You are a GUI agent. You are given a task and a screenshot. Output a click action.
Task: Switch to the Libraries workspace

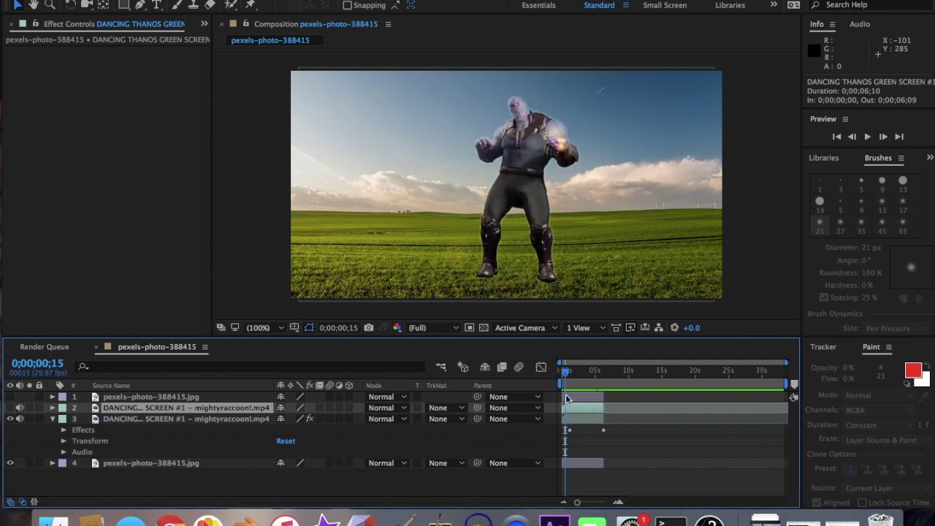click(x=730, y=5)
